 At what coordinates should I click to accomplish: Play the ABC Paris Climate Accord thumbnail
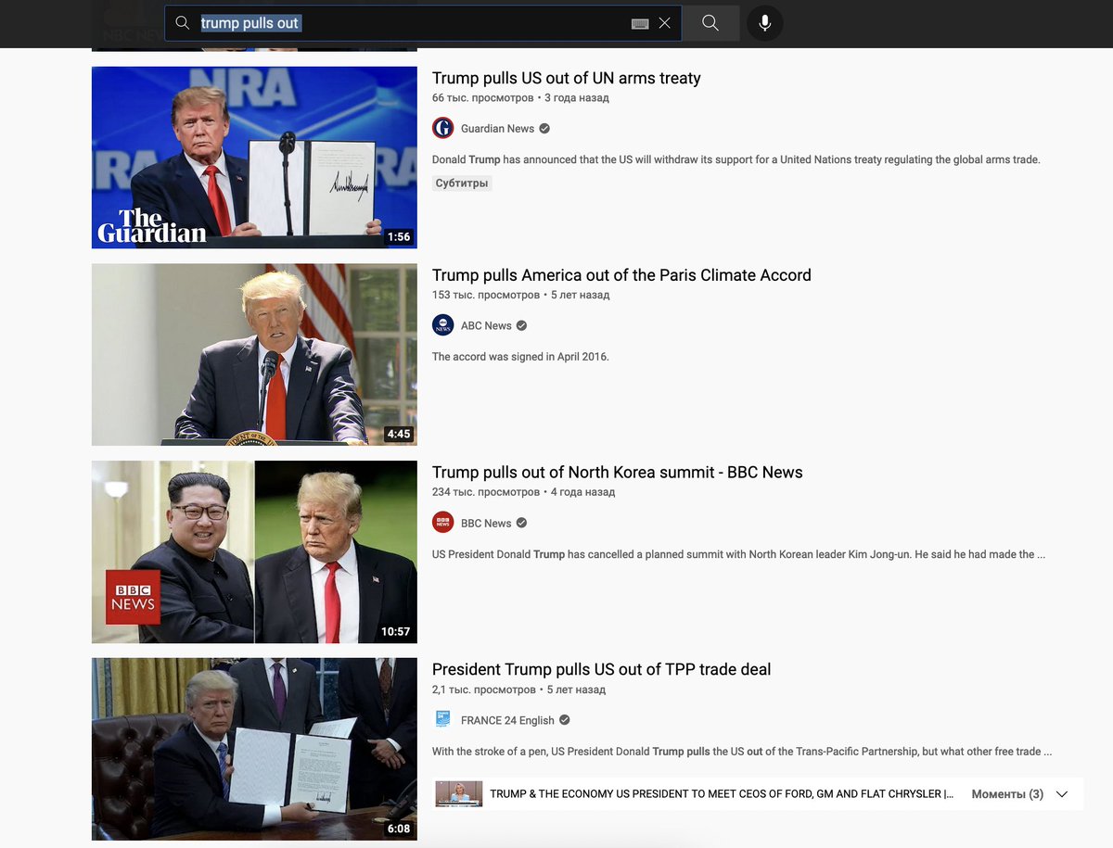pyautogui.click(x=254, y=355)
